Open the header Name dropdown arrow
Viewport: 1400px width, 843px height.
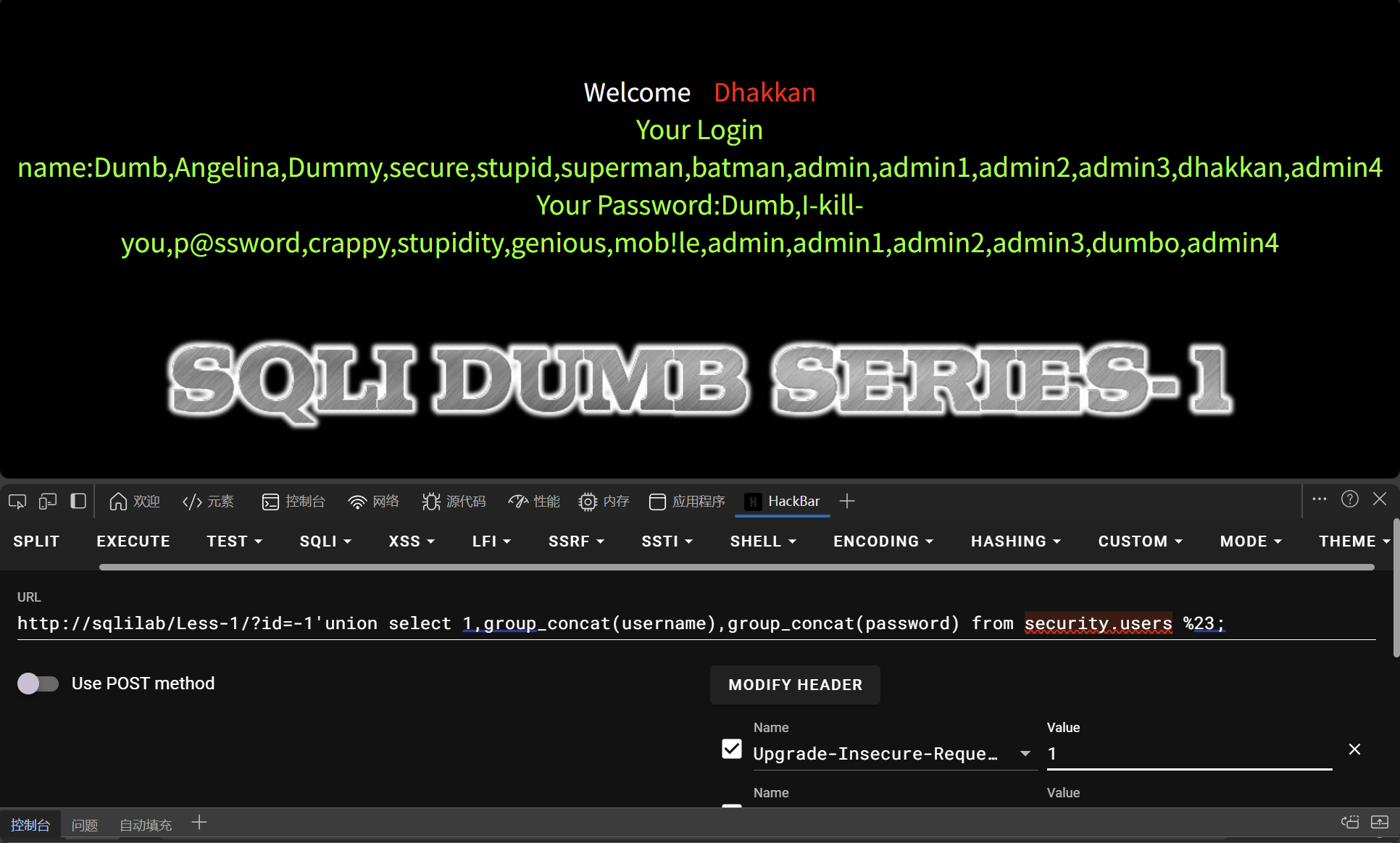click(x=1025, y=754)
